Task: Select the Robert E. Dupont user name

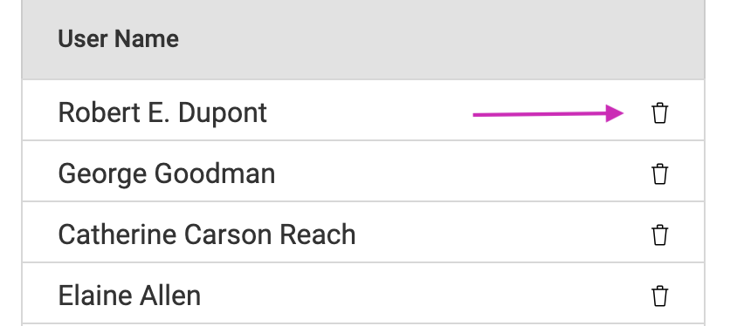Action: [162, 113]
